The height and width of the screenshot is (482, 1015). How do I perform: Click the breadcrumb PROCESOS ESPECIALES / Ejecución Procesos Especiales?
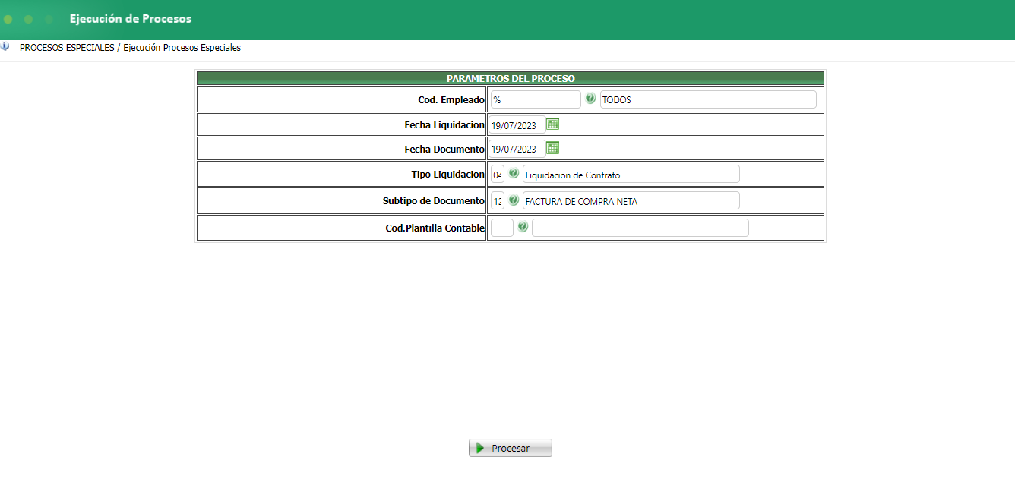(x=130, y=47)
